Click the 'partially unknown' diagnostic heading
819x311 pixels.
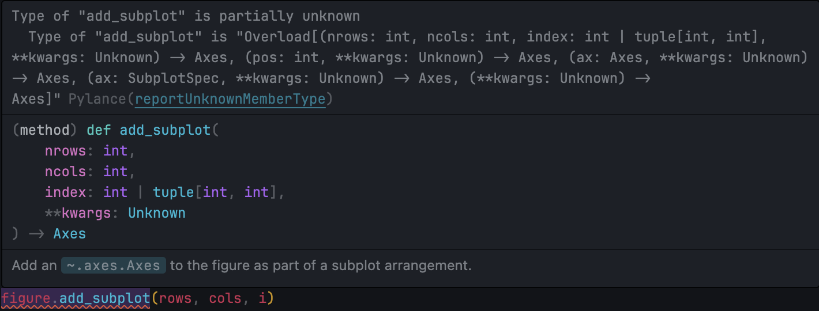click(186, 16)
